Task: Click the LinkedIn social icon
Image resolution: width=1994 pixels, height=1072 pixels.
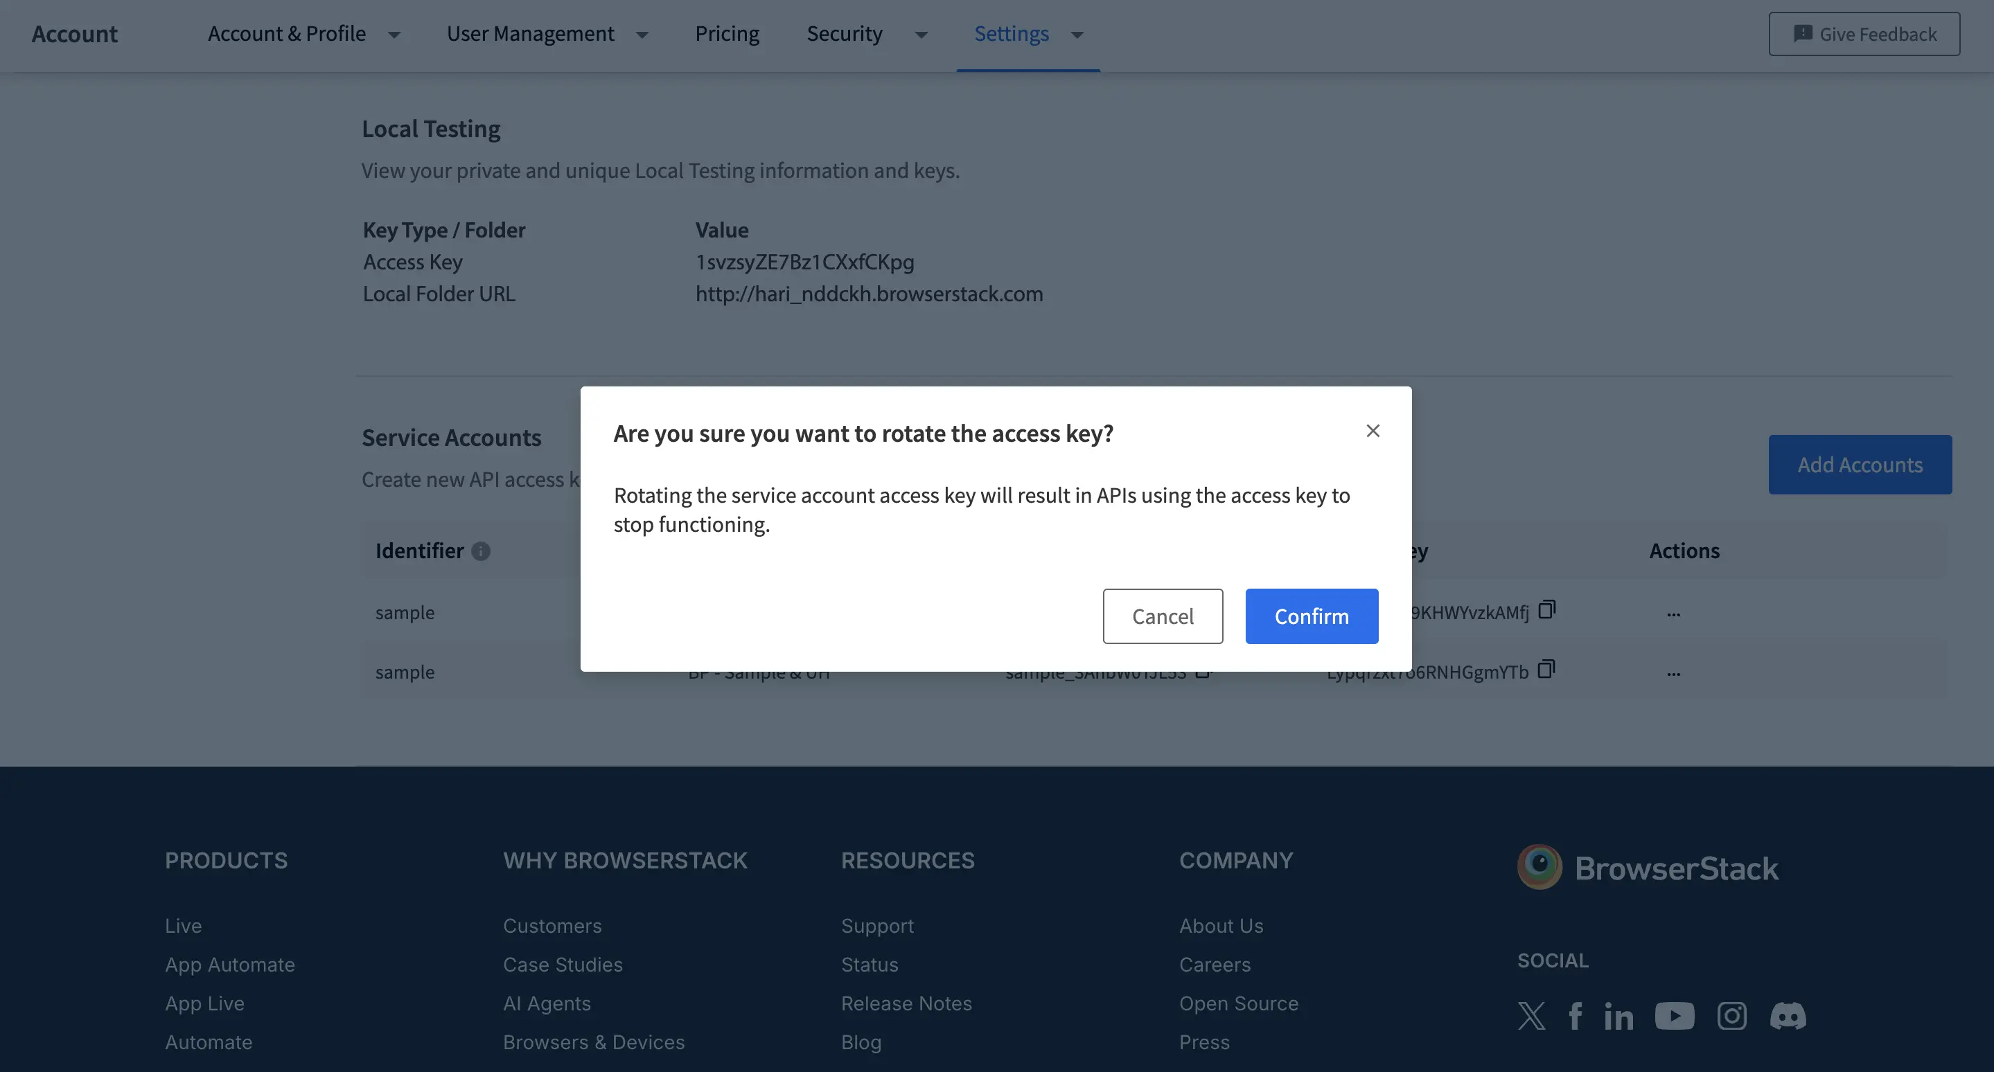Action: click(x=1618, y=1015)
